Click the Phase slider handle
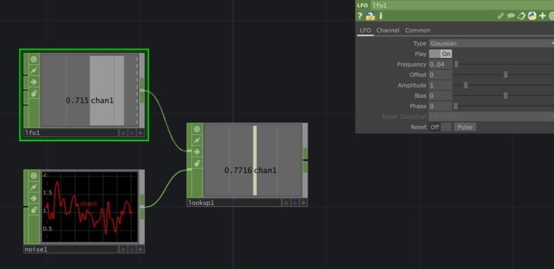This screenshot has width=554, height=269. coord(456,106)
